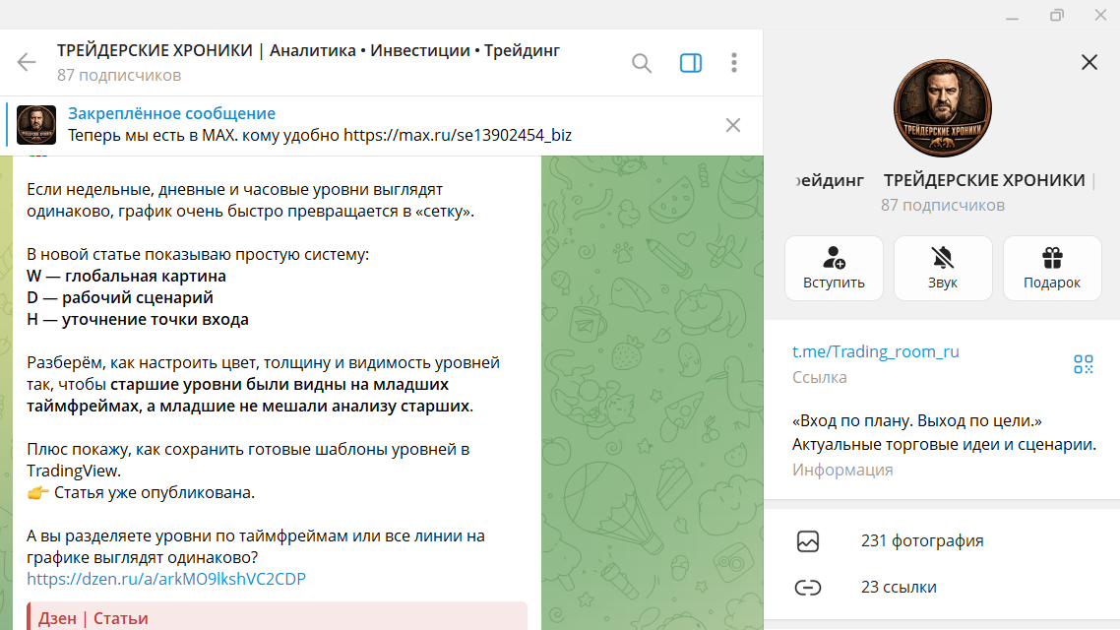Click the shared links chain icon
The image size is (1120, 630).
point(808,587)
